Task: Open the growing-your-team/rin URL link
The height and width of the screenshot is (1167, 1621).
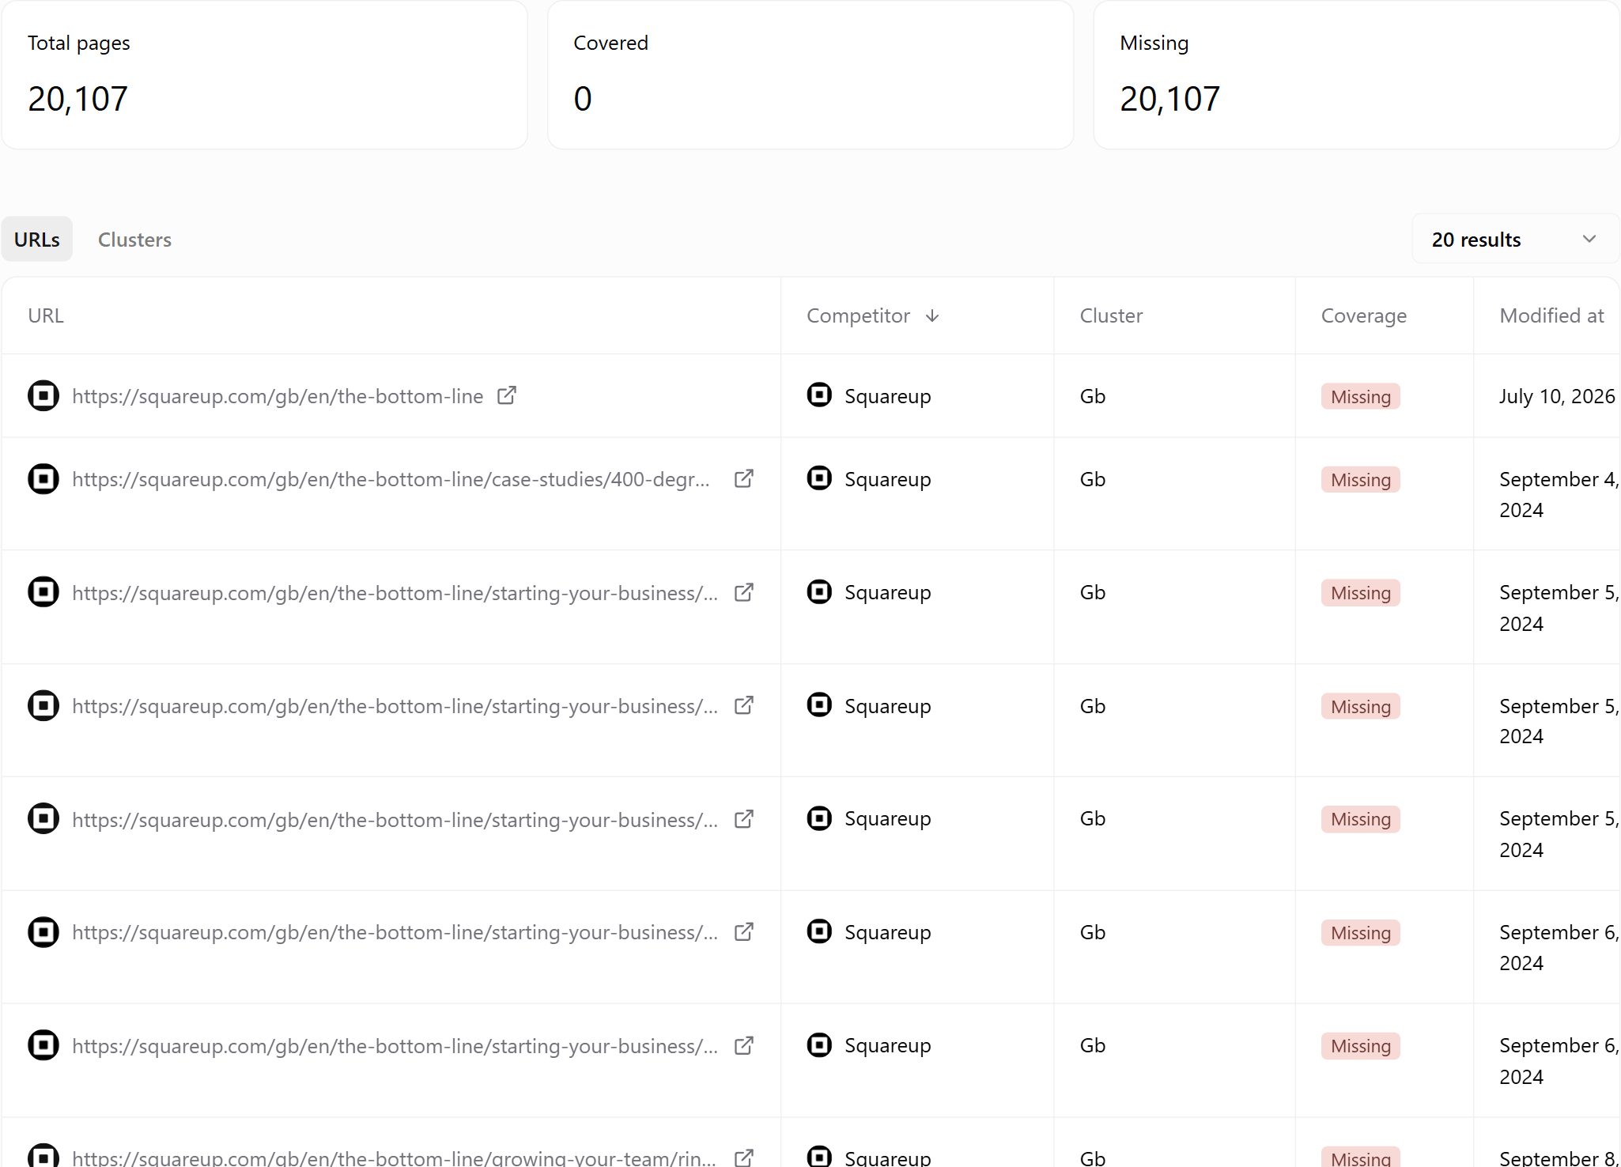Action: (394, 1158)
